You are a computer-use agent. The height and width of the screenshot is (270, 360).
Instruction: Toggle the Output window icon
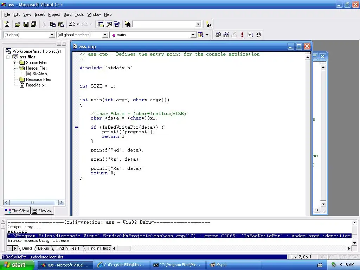point(109,24)
